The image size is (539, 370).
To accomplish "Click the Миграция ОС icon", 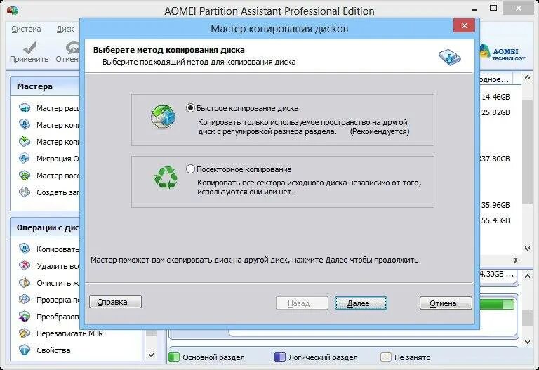I will [25, 158].
